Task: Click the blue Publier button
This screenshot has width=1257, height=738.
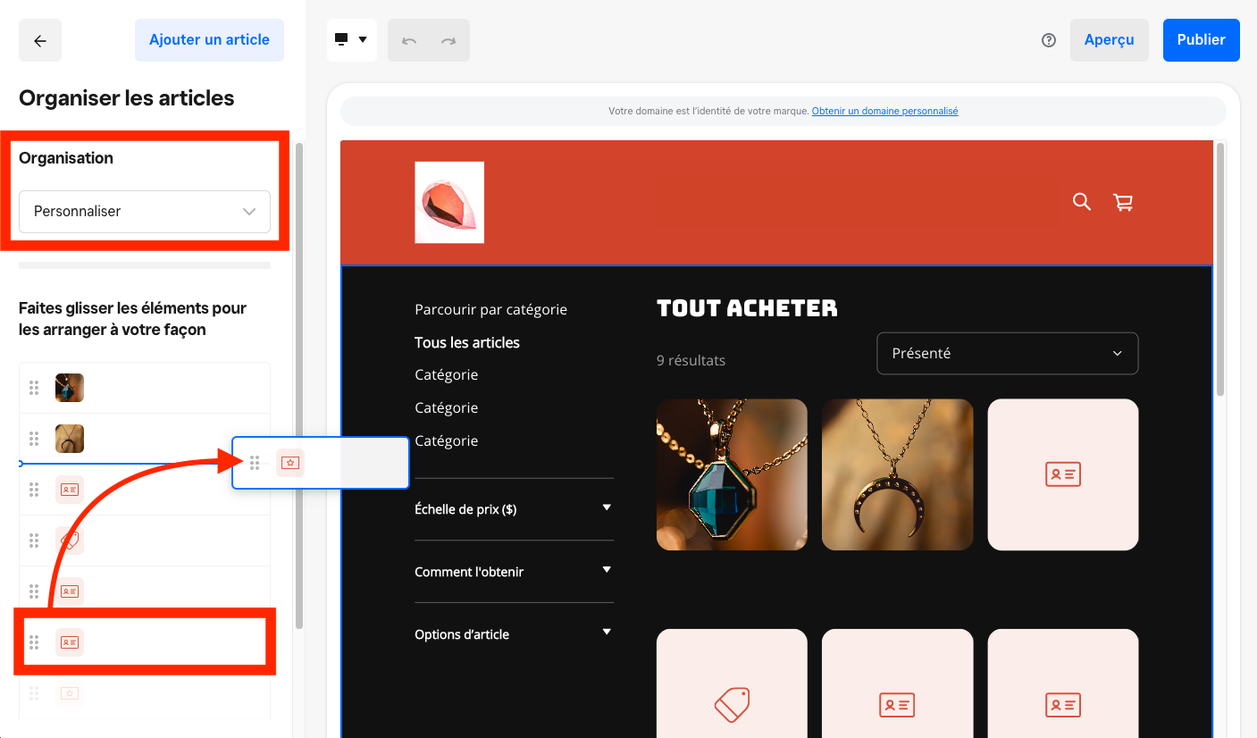Action: [1202, 40]
